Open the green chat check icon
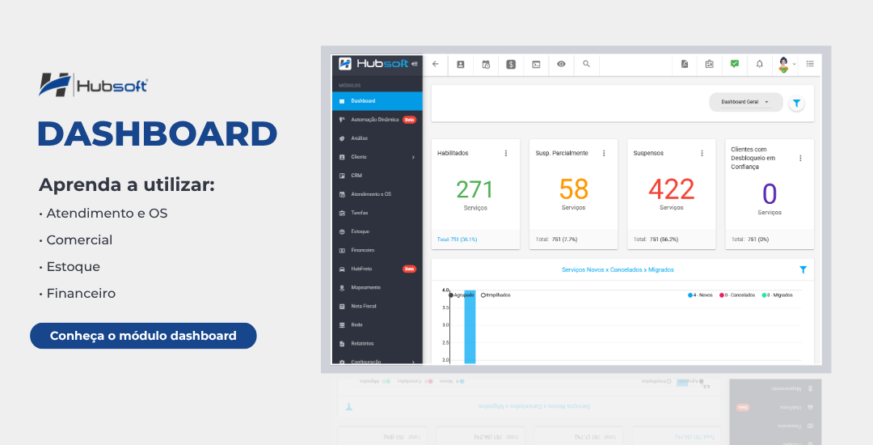The height and width of the screenshot is (445, 873). tap(734, 64)
